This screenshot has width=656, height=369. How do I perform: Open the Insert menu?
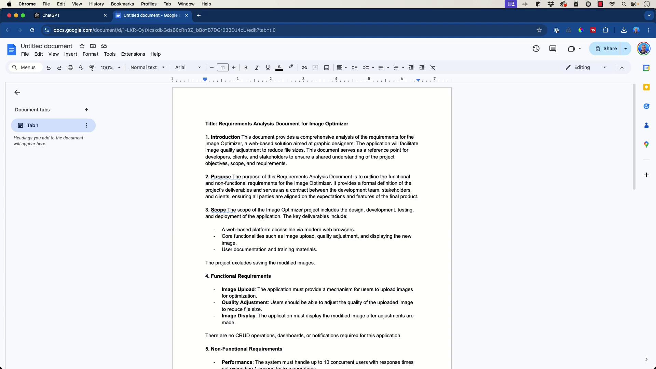tap(71, 54)
